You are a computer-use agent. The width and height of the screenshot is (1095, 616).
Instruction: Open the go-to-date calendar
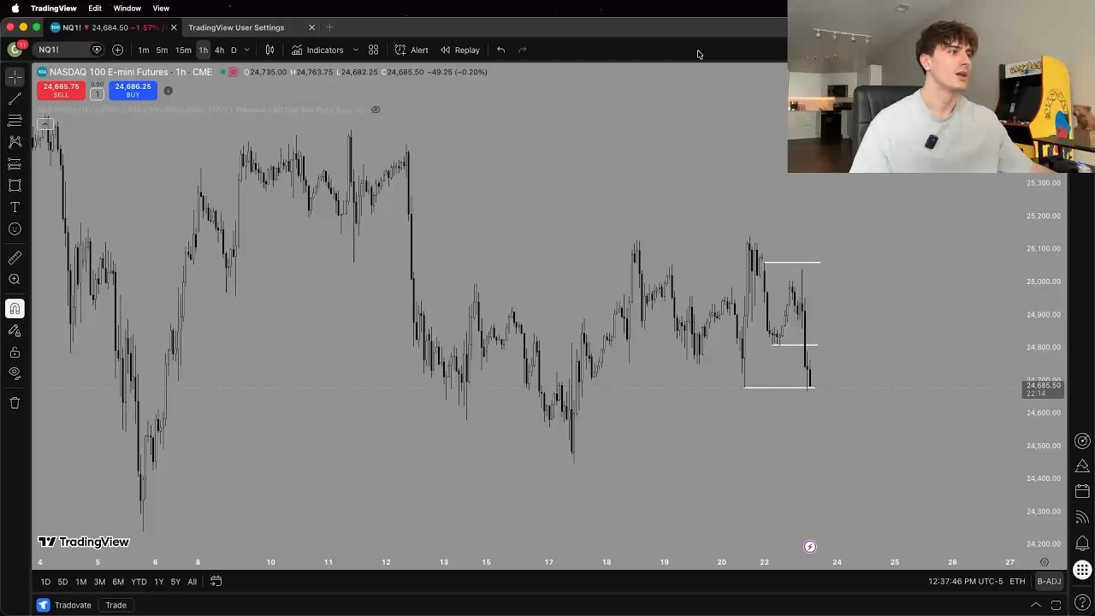click(216, 582)
